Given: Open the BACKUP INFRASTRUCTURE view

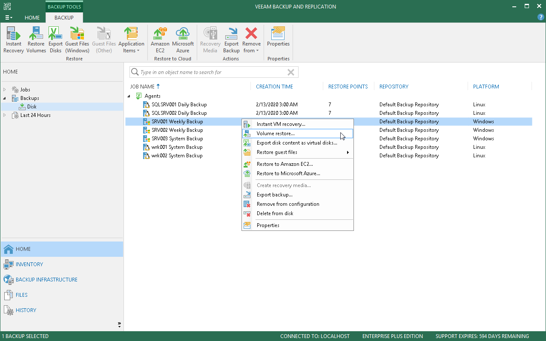Looking at the screenshot, I should point(62,280).
